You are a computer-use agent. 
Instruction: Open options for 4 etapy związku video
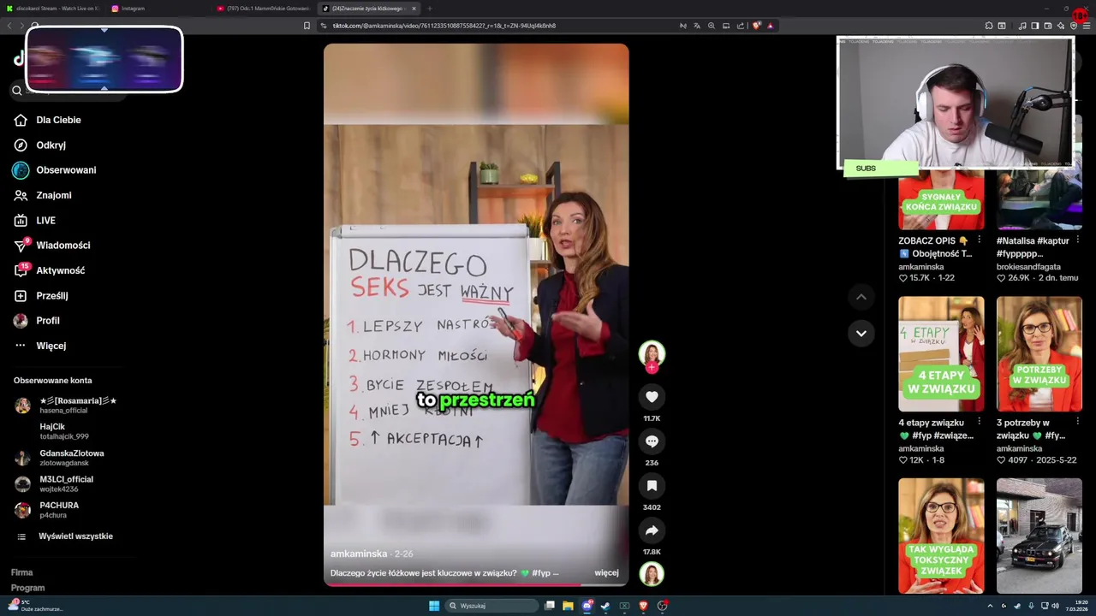coord(980,423)
